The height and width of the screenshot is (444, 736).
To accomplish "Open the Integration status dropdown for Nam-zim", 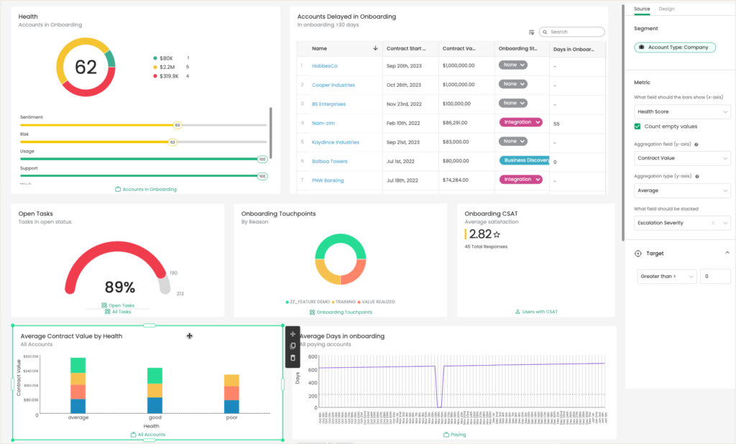I will 520,121.
